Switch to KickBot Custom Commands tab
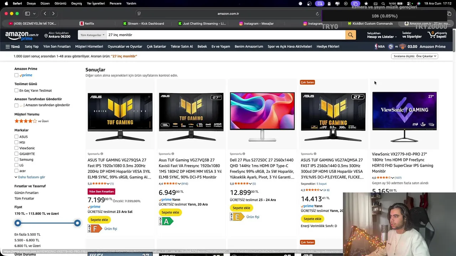 370,23
